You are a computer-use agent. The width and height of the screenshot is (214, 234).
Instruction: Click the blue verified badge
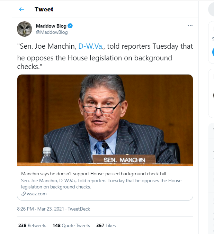coord(70,26)
